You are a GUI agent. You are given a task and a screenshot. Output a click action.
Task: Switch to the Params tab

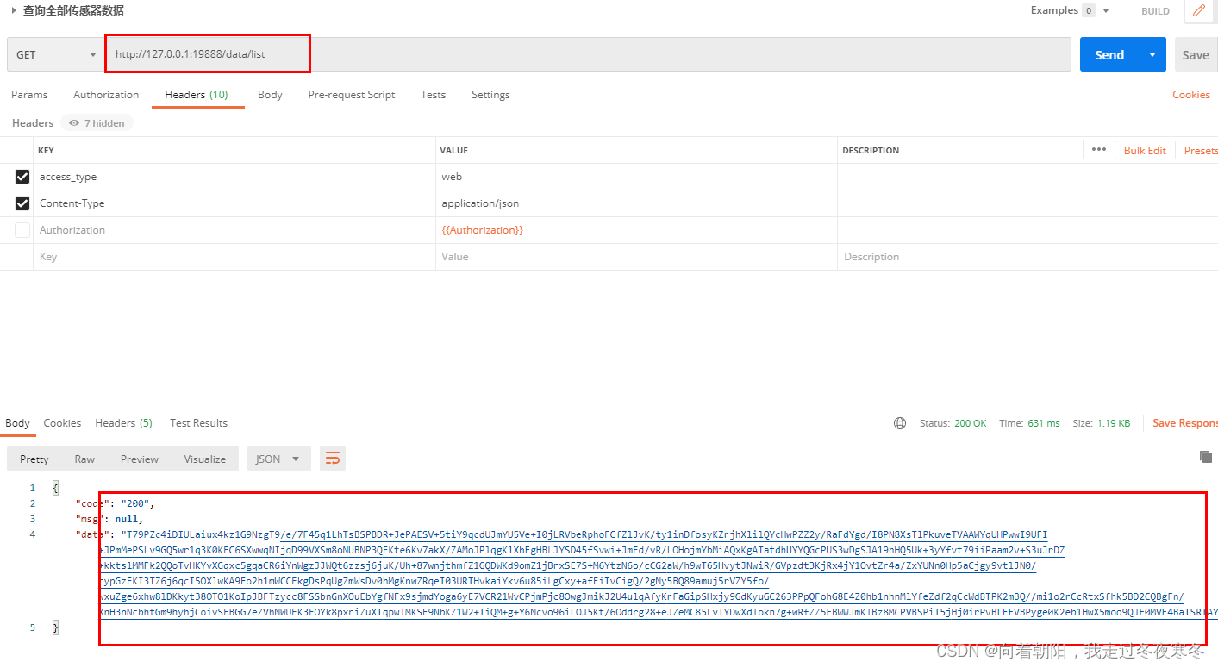pos(29,95)
